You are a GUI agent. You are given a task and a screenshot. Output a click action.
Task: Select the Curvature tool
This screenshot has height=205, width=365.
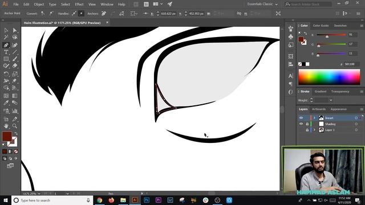pos(15,45)
